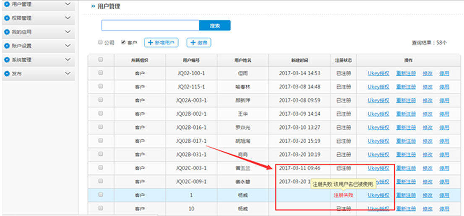464x216 pixels.
Task: Click 重新注册 link for user JQ02B-002-1
Action: pyautogui.click(x=406, y=114)
